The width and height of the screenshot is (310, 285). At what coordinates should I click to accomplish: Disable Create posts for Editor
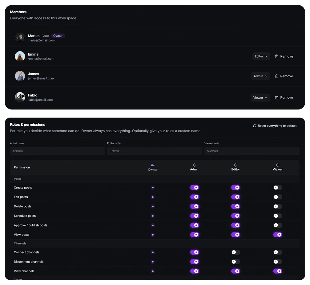coord(236,187)
